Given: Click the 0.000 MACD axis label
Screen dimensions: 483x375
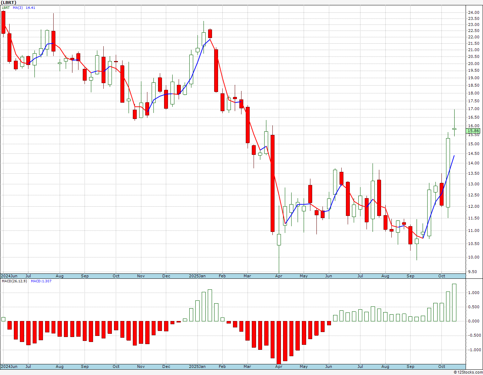Looking at the screenshot, I should click(473, 321).
